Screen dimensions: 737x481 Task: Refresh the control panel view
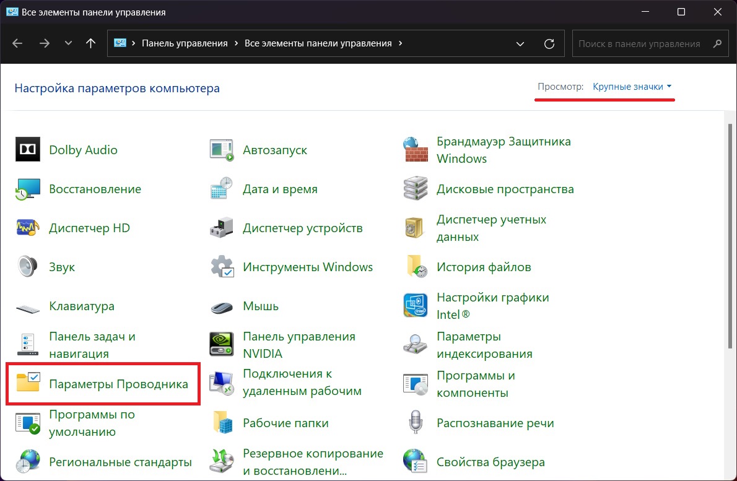(x=549, y=44)
